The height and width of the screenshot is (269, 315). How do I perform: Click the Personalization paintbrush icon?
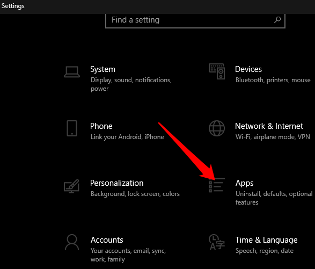(71, 186)
